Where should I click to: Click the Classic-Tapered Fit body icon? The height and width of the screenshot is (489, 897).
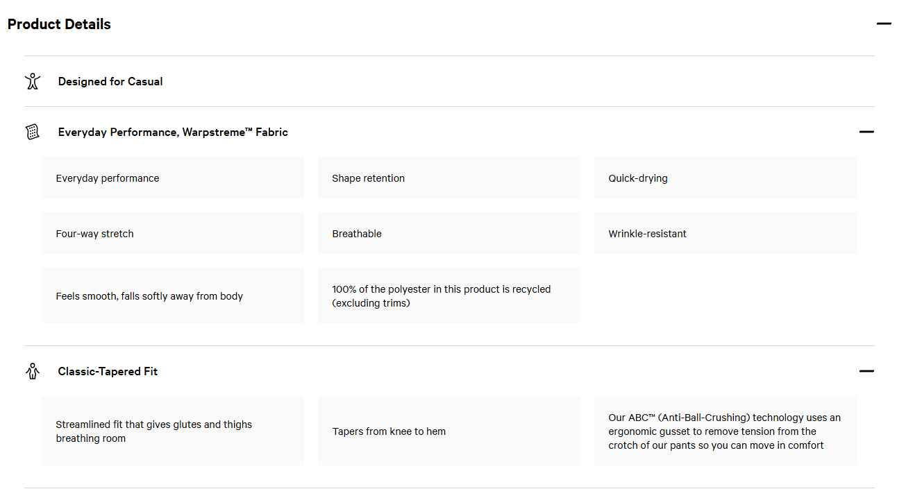[33, 371]
